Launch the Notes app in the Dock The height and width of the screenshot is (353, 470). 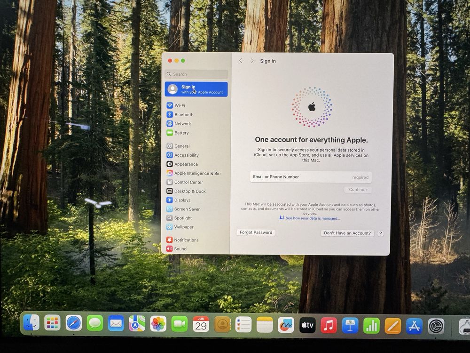pos(265,325)
